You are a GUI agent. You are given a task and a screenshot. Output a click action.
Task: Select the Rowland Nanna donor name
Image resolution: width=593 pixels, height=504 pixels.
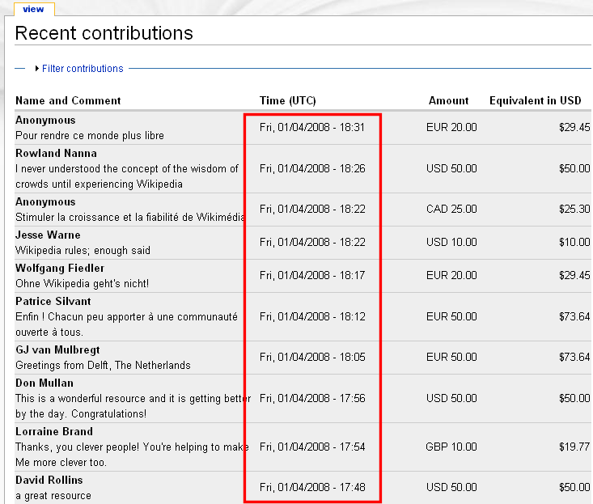point(56,153)
